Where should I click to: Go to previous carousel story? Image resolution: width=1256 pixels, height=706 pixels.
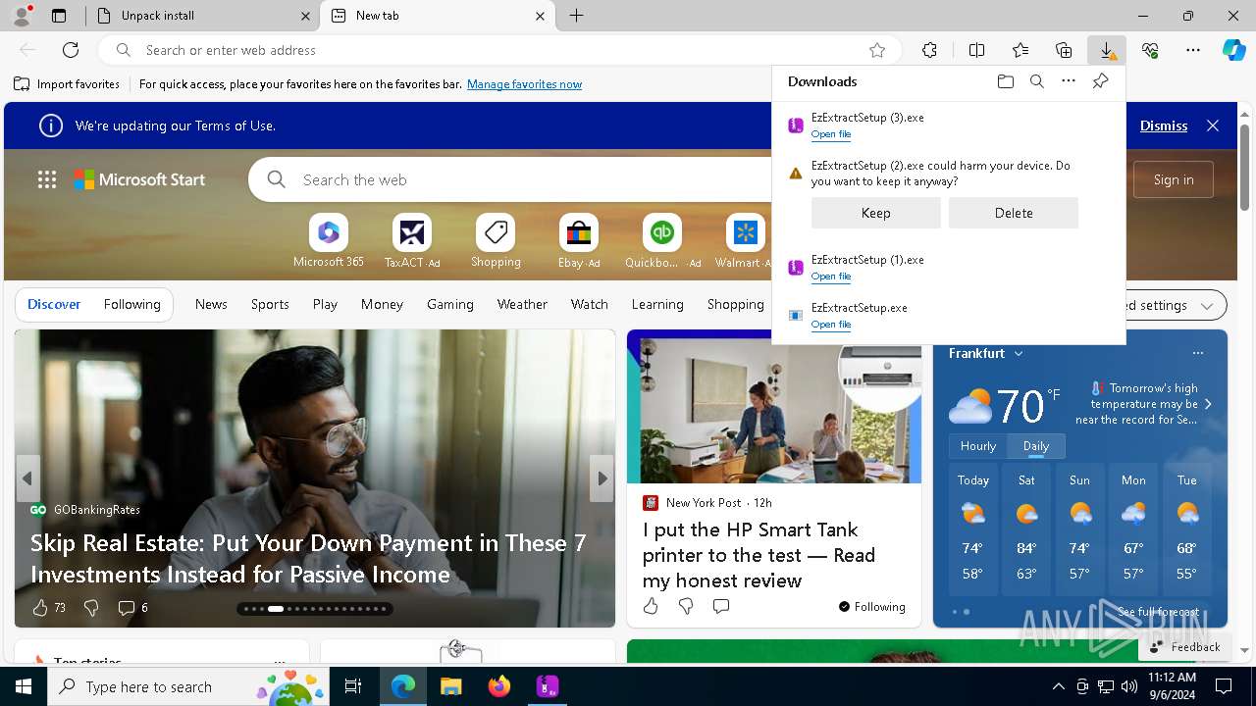[x=27, y=479]
